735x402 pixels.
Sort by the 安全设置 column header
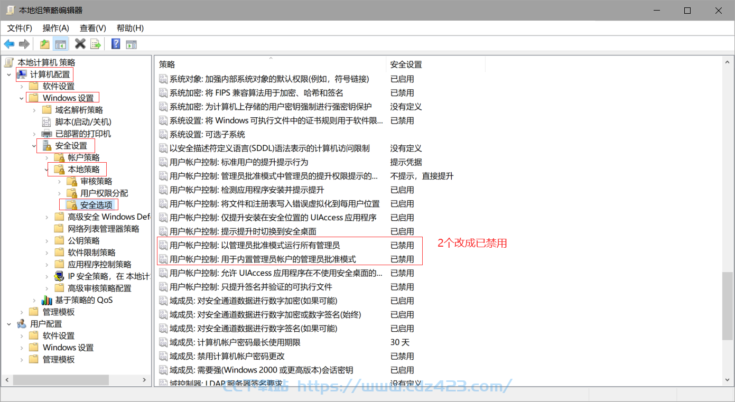click(x=435, y=64)
